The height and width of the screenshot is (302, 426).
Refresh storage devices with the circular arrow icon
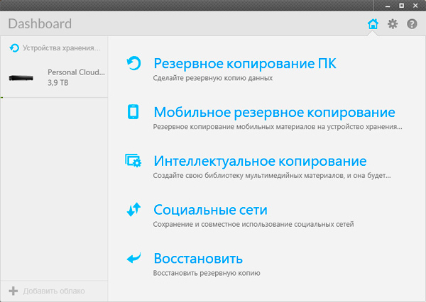13,48
